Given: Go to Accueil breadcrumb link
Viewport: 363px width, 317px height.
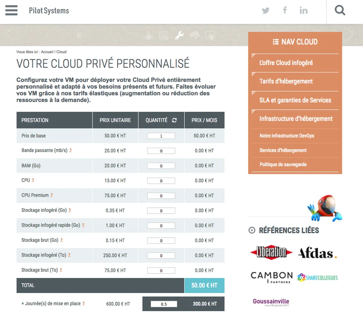Looking at the screenshot, I should (47, 52).
